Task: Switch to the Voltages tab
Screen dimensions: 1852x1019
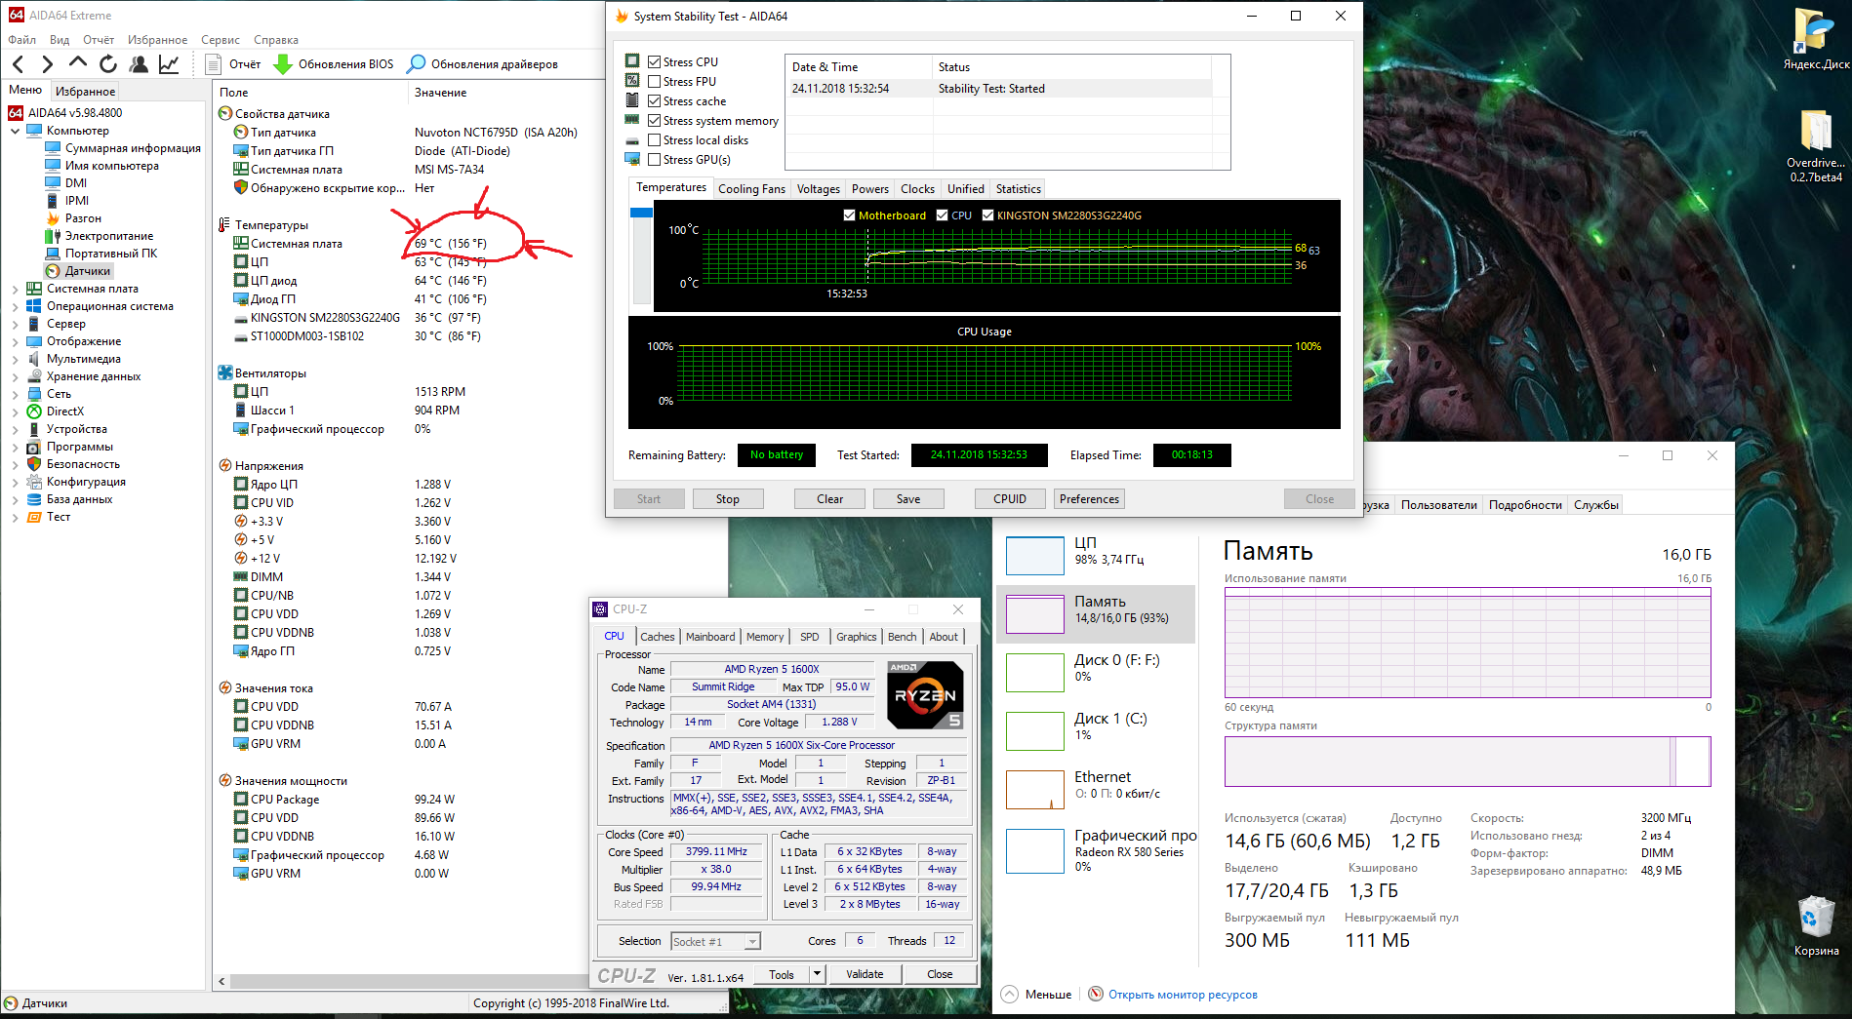Action: pyautogui.click(x=818, y=189)
